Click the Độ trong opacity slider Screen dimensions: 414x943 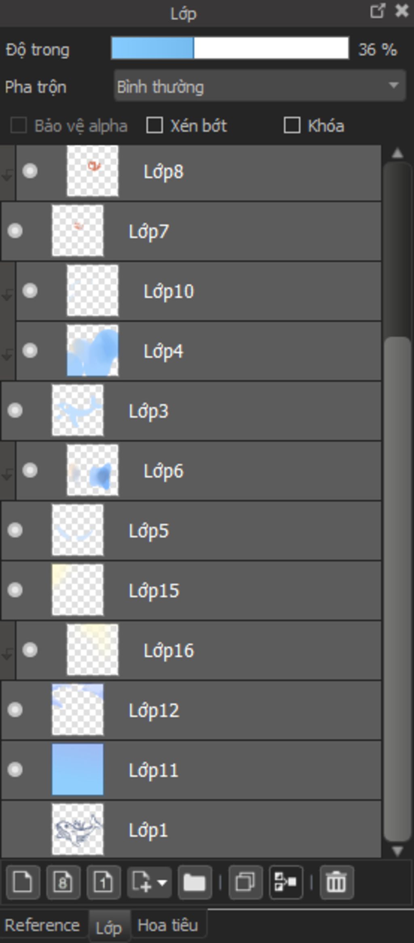pos(230,49)
